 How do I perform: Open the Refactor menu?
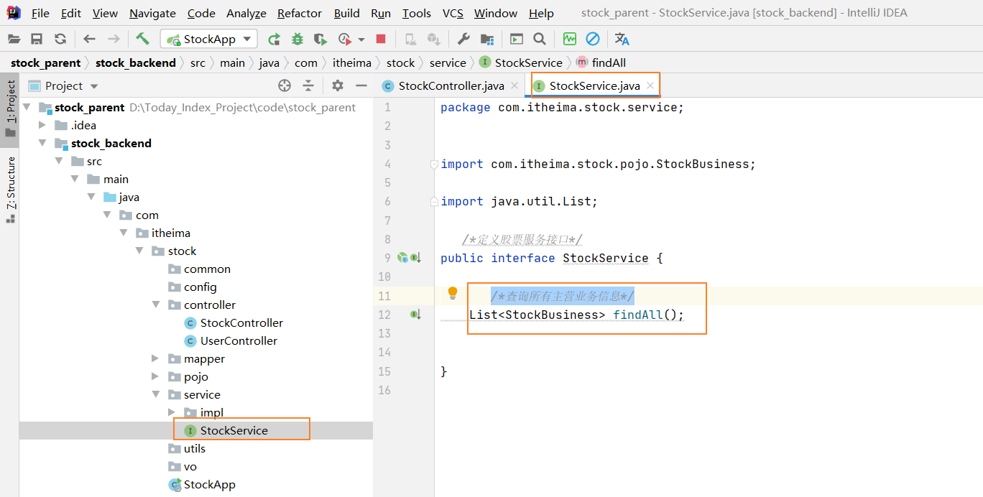coord(300,13)
